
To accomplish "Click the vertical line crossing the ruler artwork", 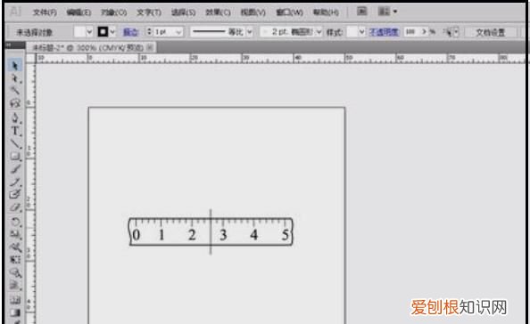I will tap(211, 232).
